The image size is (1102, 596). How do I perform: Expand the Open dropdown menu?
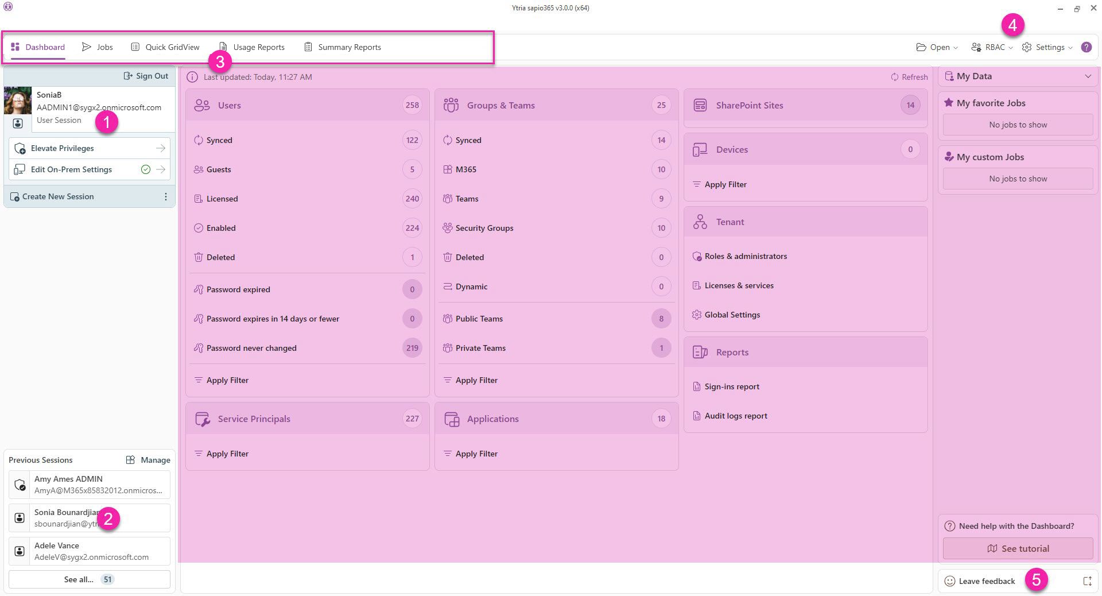[937, 47]
